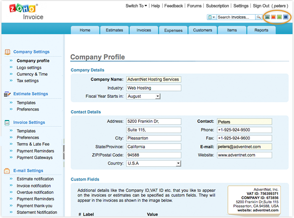Viewport: 294px width, 218px height.
Task: Open the Help link
Action: (x=155, y=6)
